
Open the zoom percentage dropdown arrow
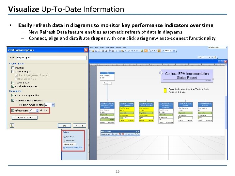click(171, 51)
